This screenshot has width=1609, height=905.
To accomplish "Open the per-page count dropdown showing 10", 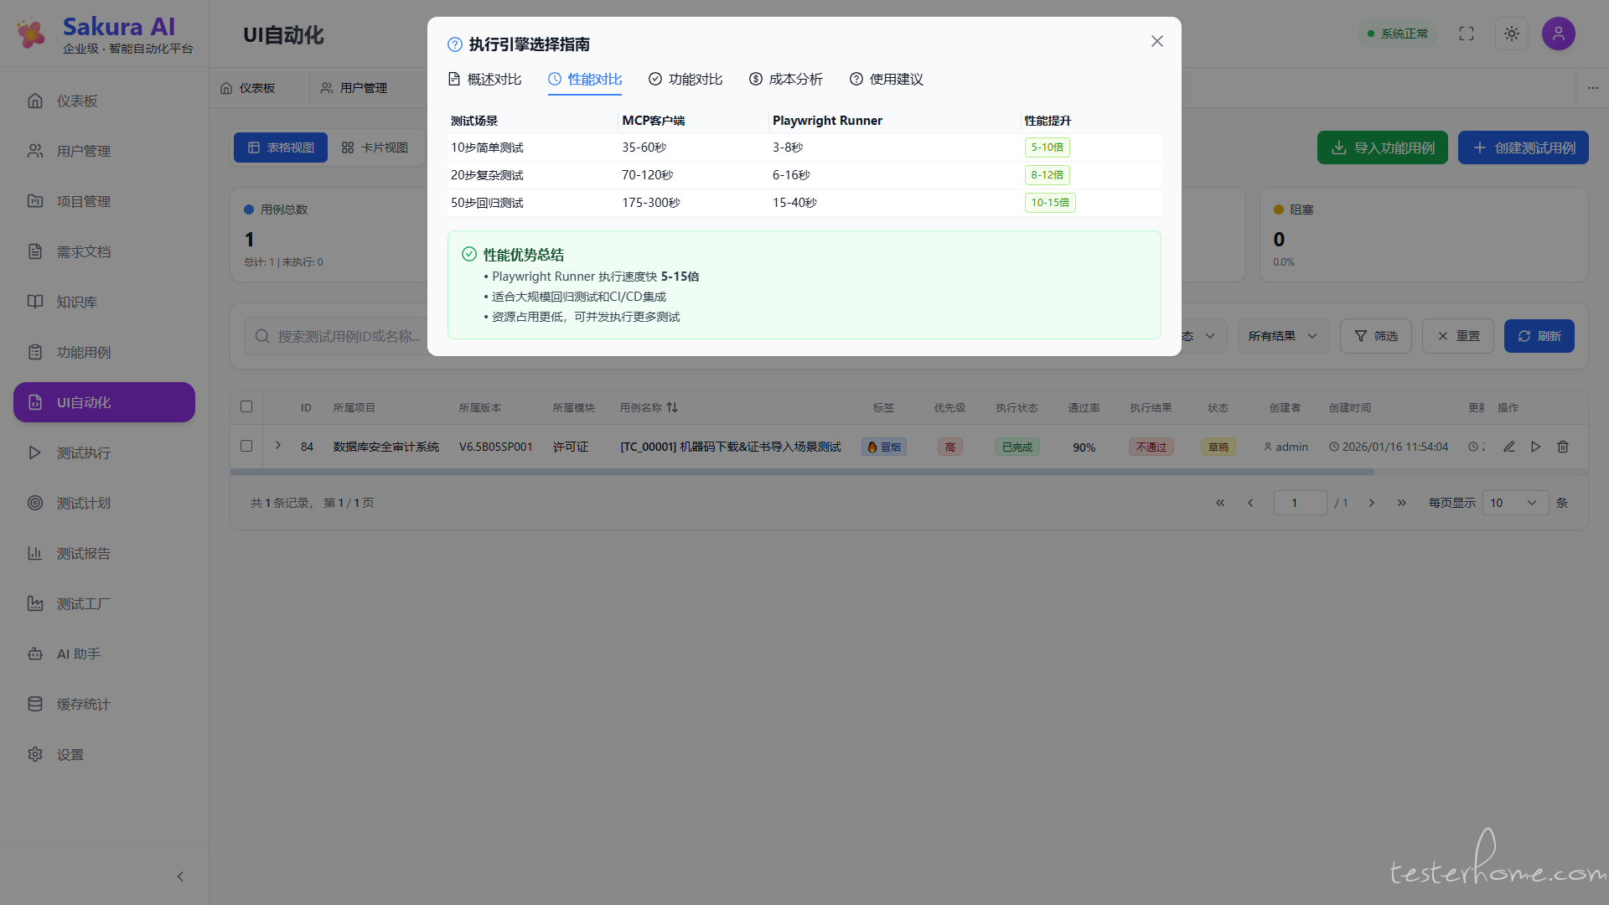I will tap(1514, 503).
